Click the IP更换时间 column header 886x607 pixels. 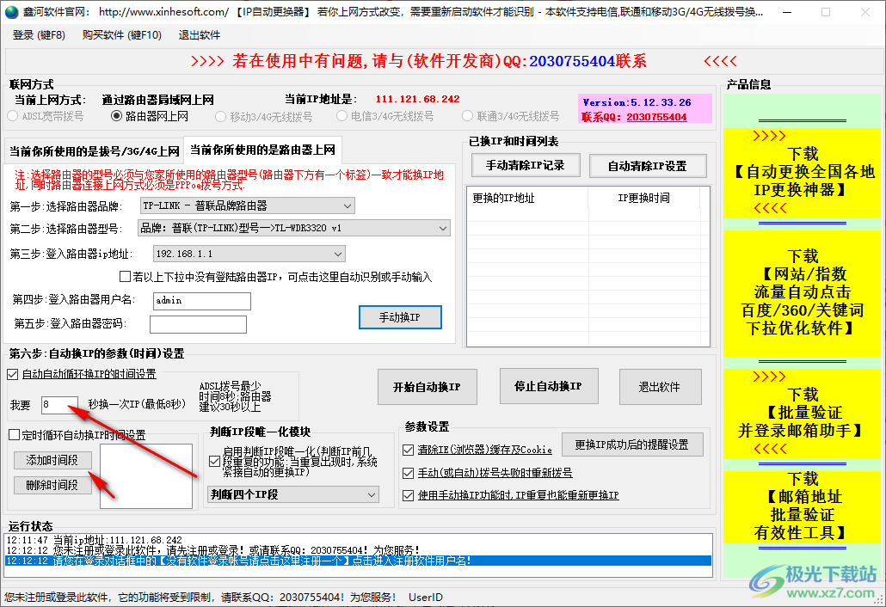point(643,199)
